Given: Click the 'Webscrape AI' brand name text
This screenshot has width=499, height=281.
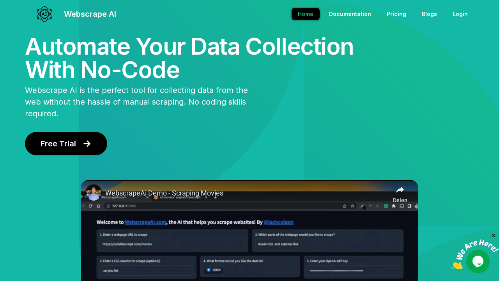Looking at the screenshot, I should point(90,14).
